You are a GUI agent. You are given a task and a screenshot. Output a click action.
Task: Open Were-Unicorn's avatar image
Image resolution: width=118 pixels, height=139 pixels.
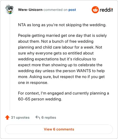(x=9, y=9)
